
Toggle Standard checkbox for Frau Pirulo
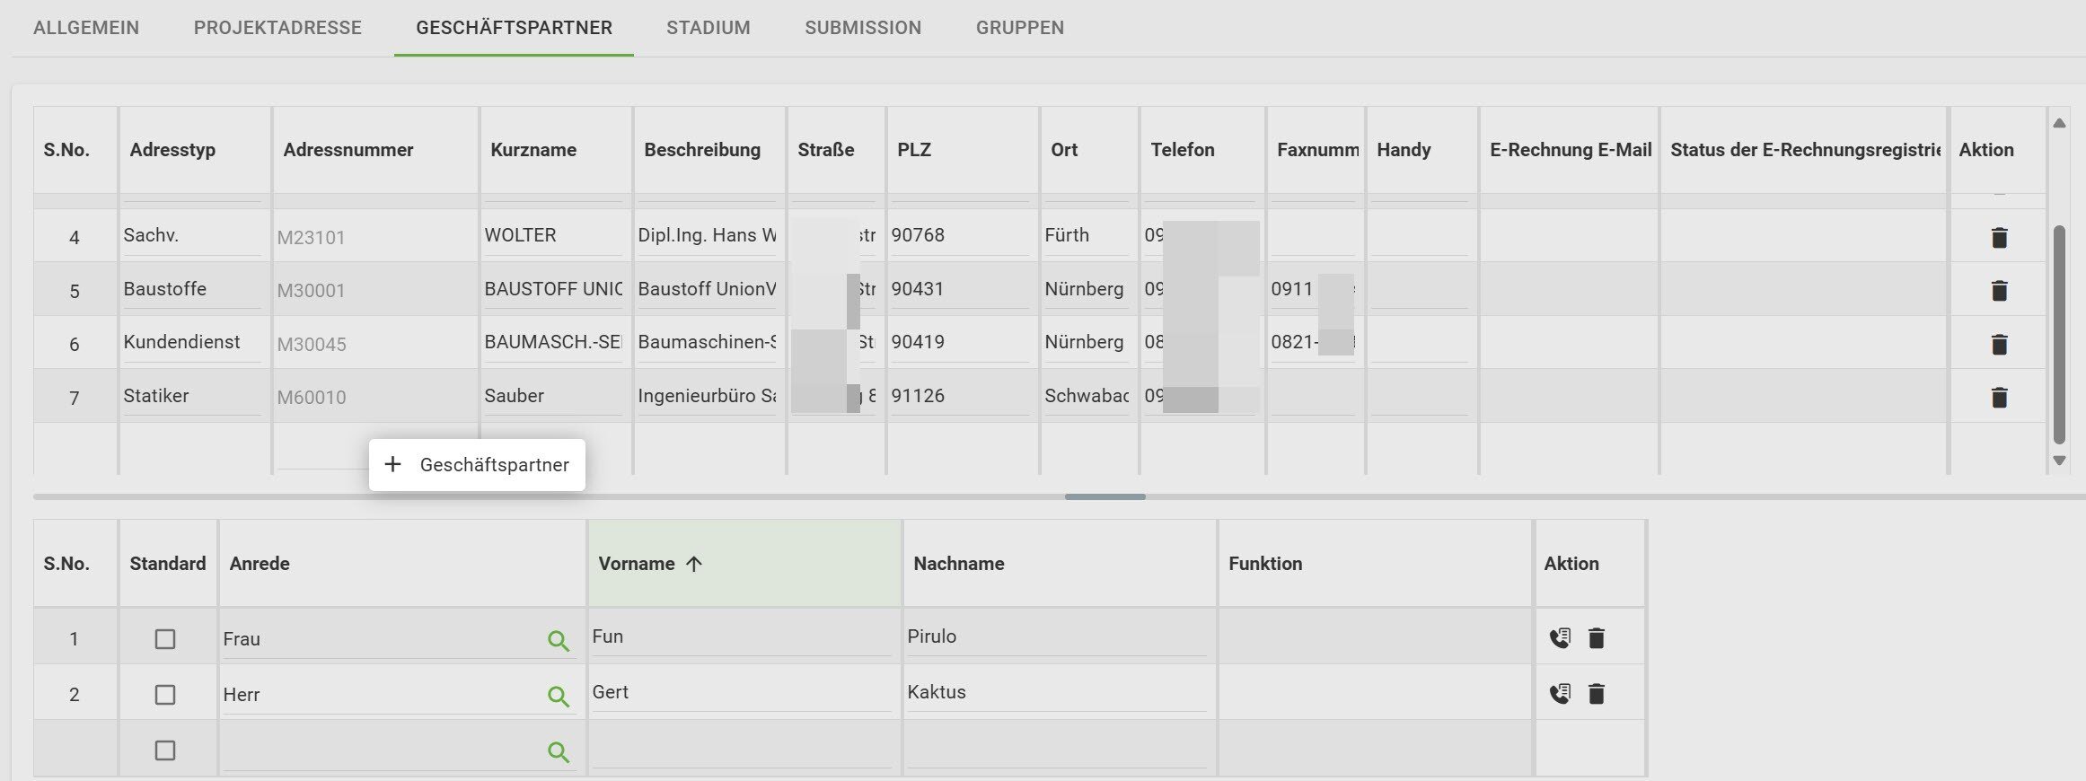(165, 639)
